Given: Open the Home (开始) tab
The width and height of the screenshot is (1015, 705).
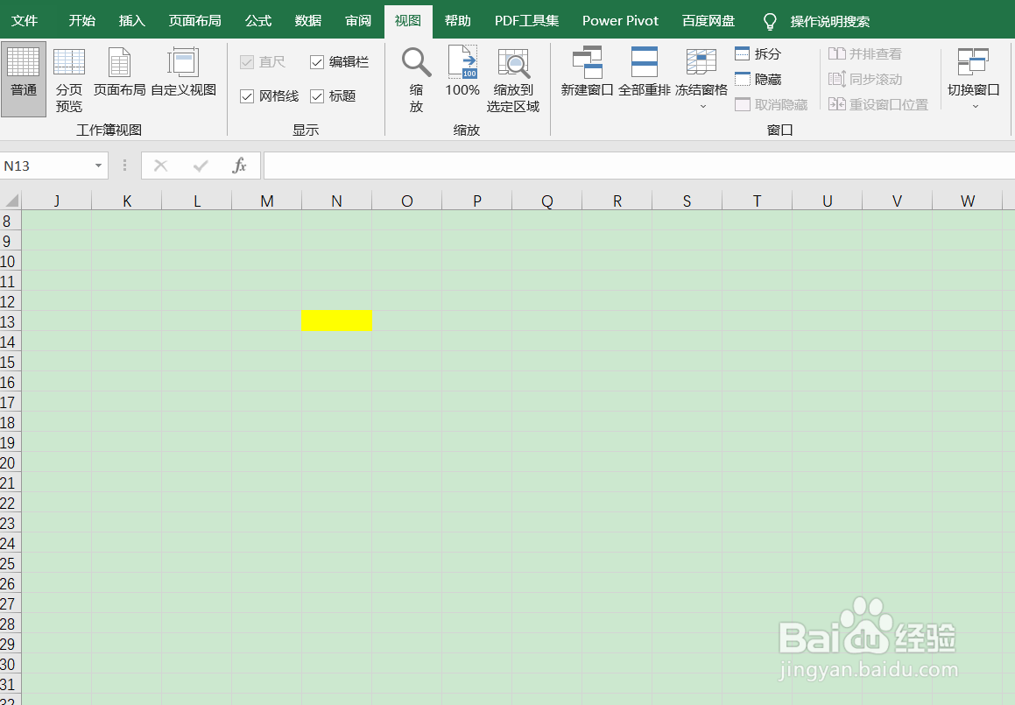Looking at the screenshot, I should coord(82,21).
